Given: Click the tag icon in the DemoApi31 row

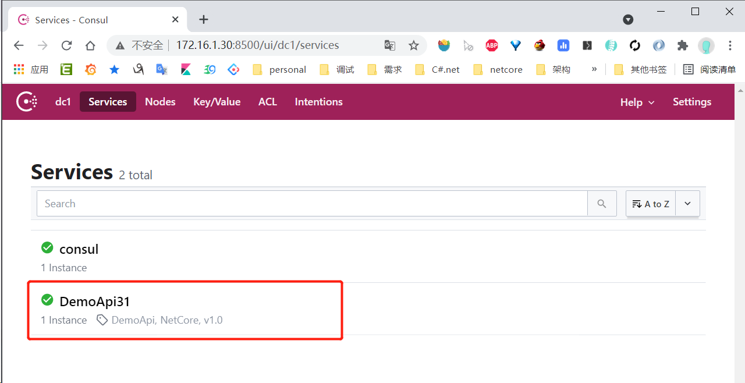Looking at the screenshot, I should [102, 320].
